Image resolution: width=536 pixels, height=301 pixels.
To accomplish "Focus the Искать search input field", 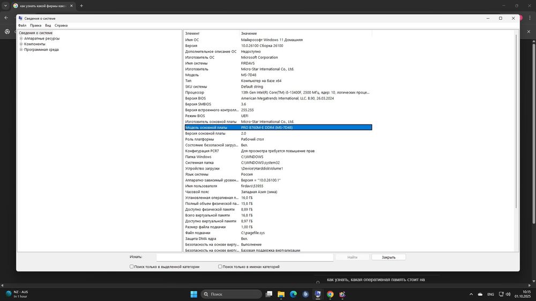I will coord(245,257).
